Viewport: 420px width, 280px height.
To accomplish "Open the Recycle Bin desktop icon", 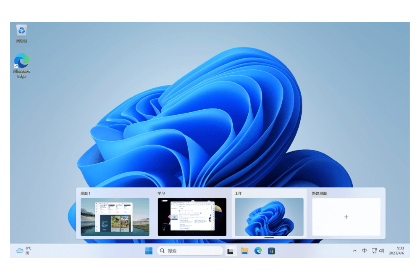I will [x=22, y=32].
